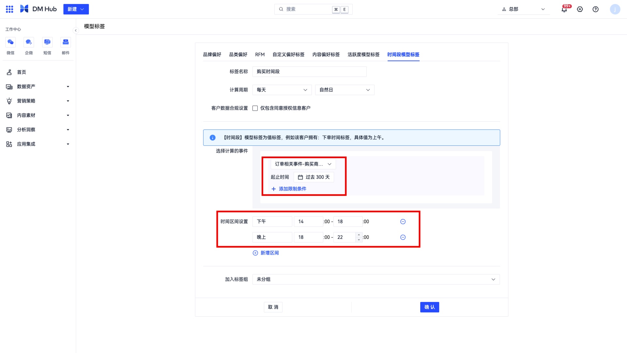Click the 晚上 row start hour field

point(308,237)
